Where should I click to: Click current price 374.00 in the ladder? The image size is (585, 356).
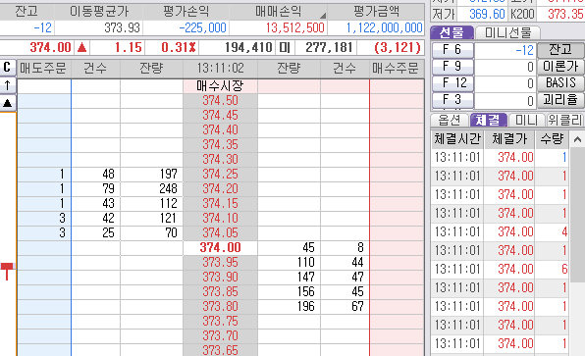pyautogui.click(x=220, y=247)
